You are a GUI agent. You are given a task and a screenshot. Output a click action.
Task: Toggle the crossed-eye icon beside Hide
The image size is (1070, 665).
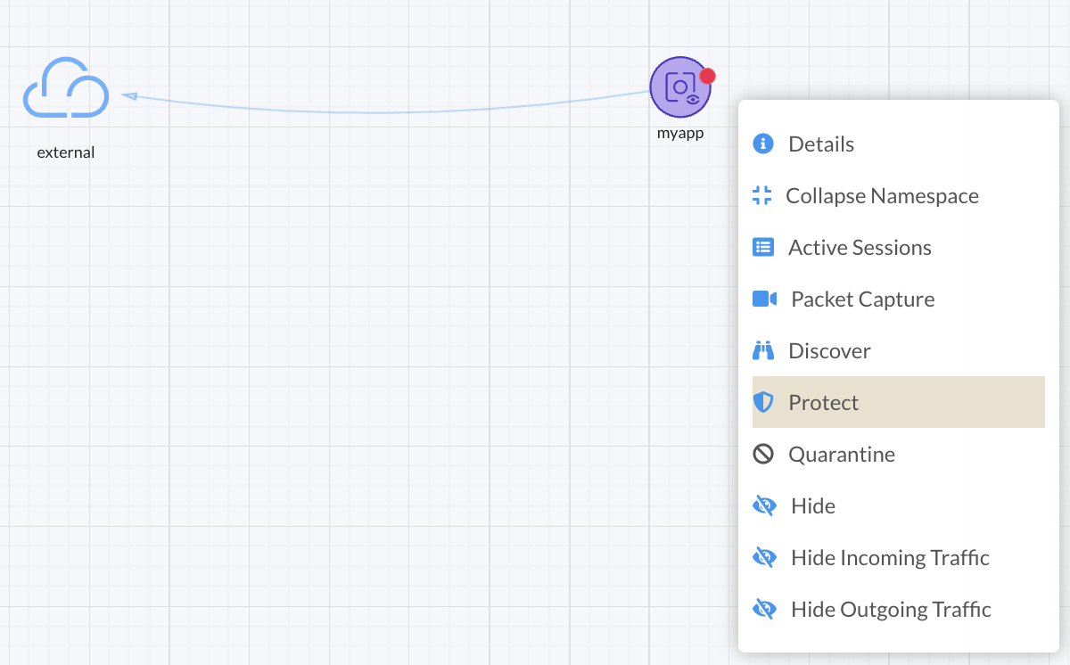coord(764,505)
